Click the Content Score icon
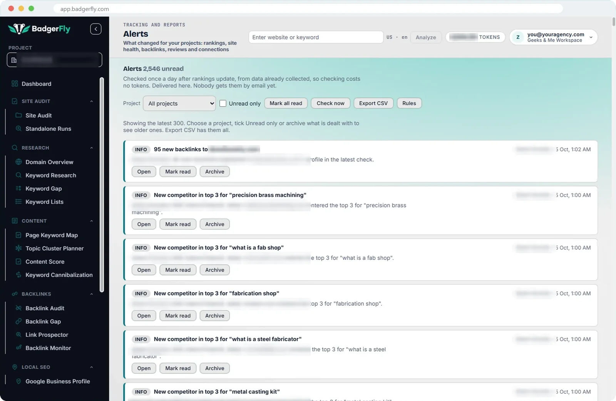 coord(18,262)
